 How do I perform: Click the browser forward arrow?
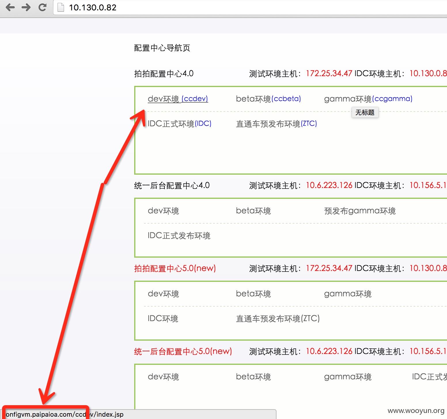[26, 7]
